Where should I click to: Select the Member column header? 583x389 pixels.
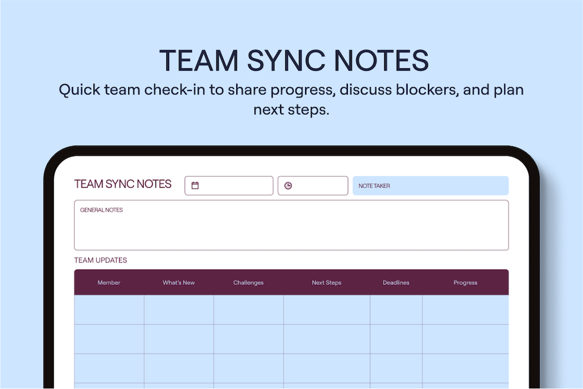(x=109, y=283)
